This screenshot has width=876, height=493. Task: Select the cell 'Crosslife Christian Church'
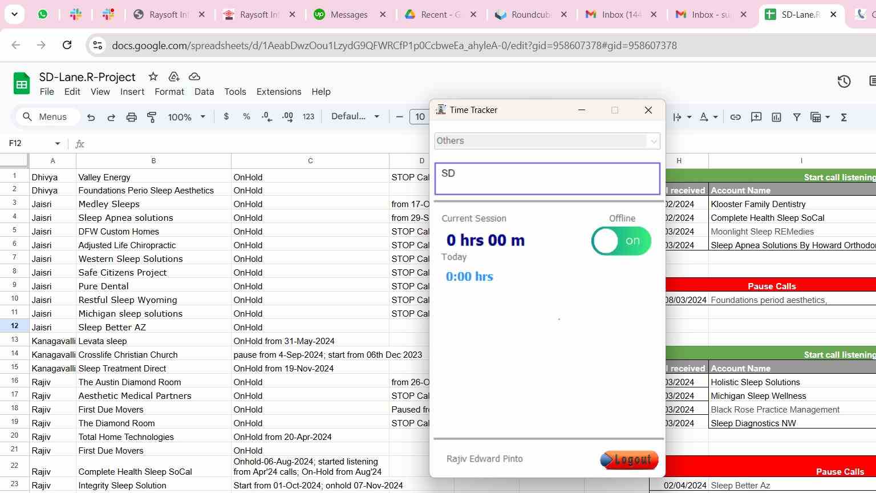coord(153,354)
